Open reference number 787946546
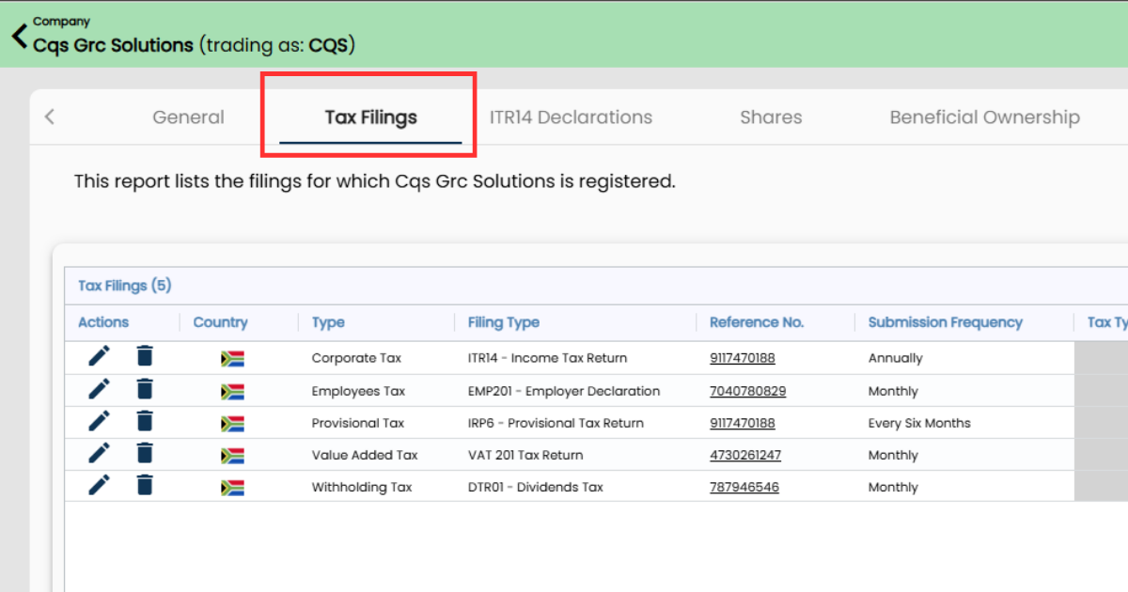The height and width of the screenshot is (592, 1128). coord(744,487)
